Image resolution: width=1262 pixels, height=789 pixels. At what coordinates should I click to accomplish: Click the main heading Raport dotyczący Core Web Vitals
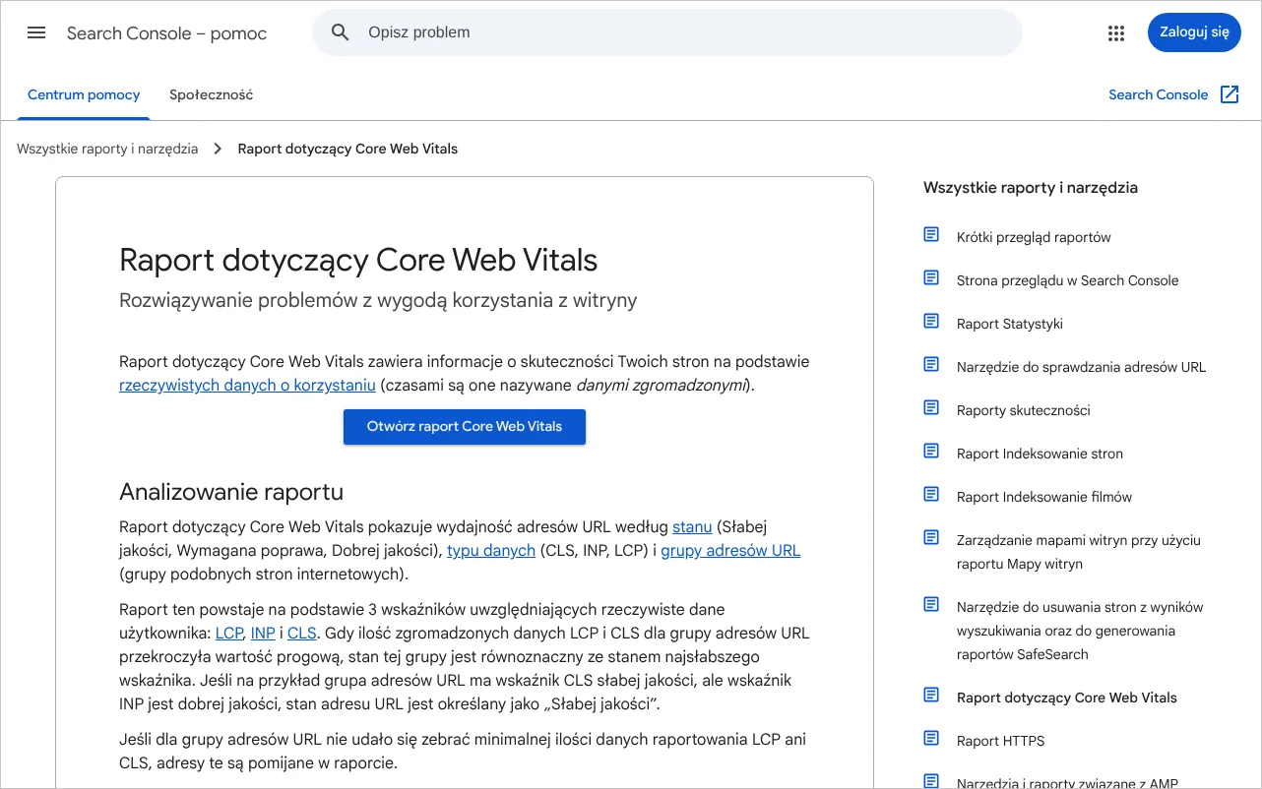tap(358, 260)
